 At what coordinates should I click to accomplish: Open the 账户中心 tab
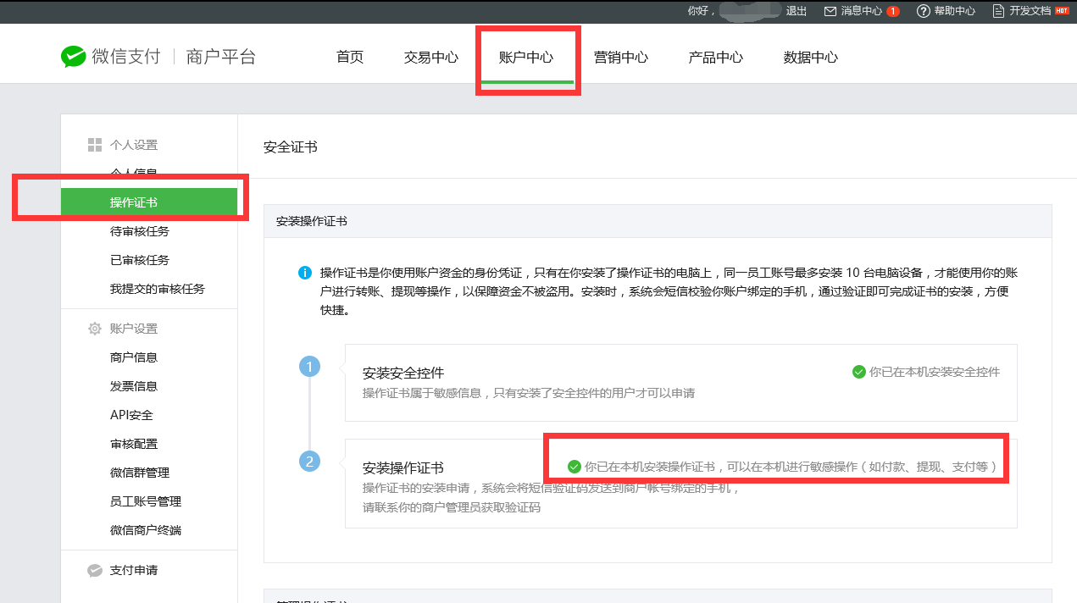coord(526,58)
